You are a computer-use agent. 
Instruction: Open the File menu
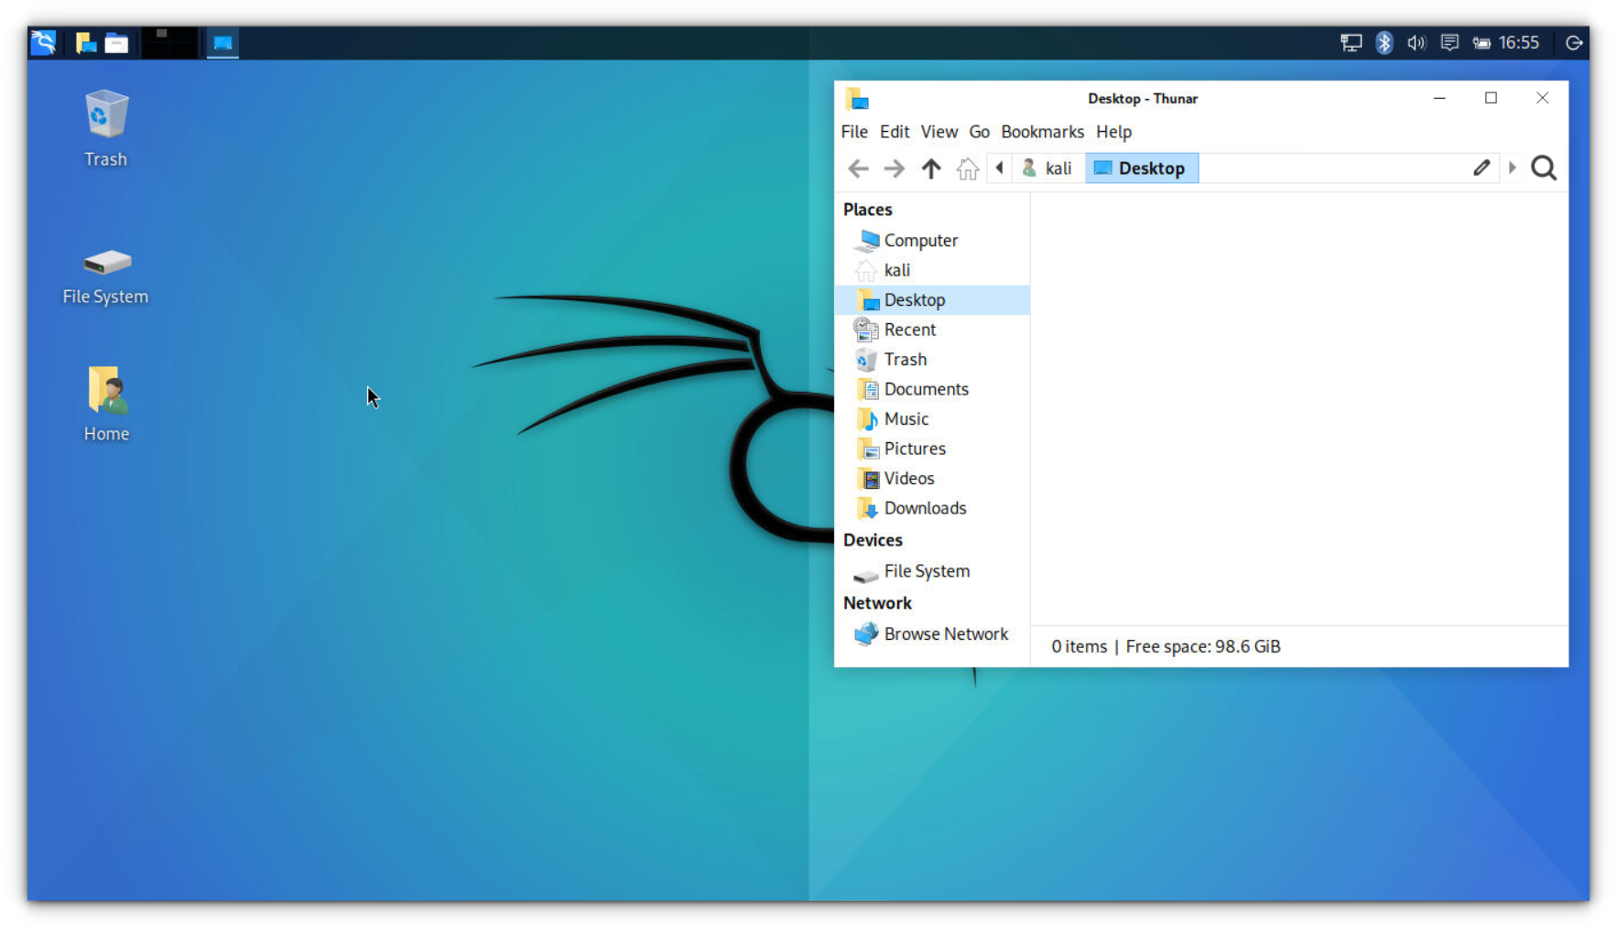pos(853,132)
